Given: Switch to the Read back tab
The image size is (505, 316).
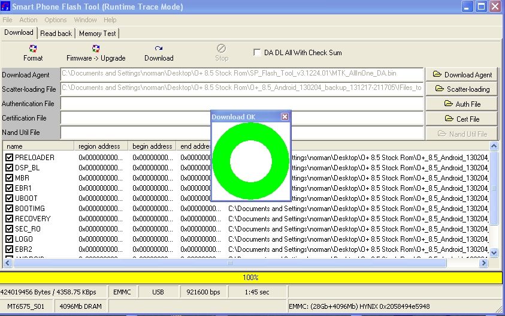Looking at the screenshot, I should 56,34.
